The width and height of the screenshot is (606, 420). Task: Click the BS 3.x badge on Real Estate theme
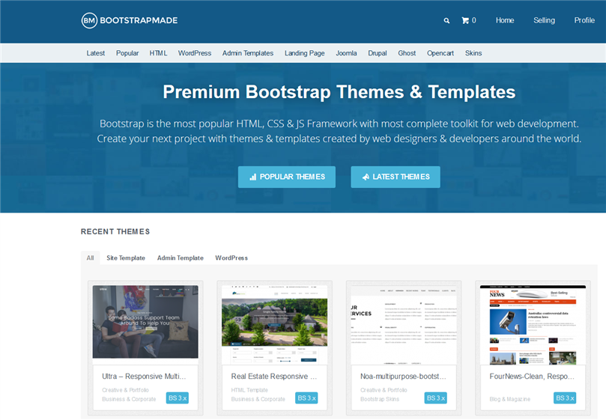(306, 398)
